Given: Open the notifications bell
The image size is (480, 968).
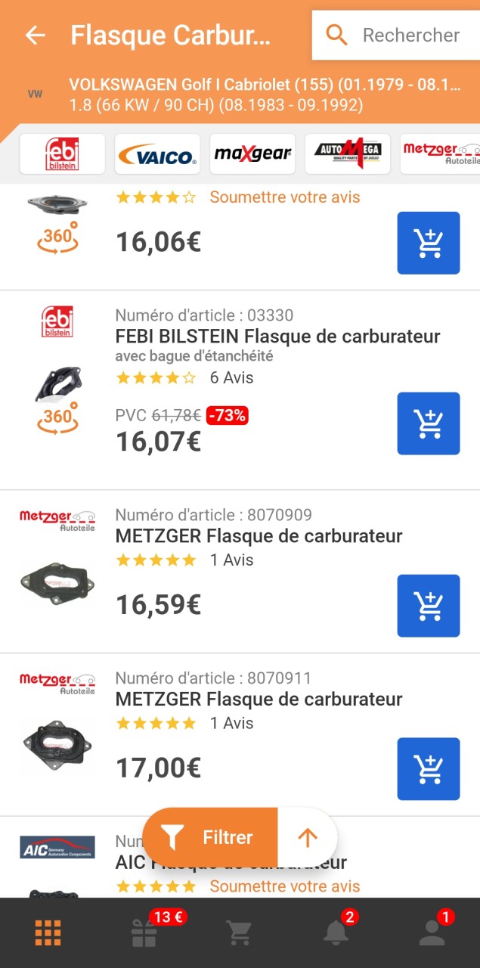Looking at the screenshot, I should click(x=336, y=933).
